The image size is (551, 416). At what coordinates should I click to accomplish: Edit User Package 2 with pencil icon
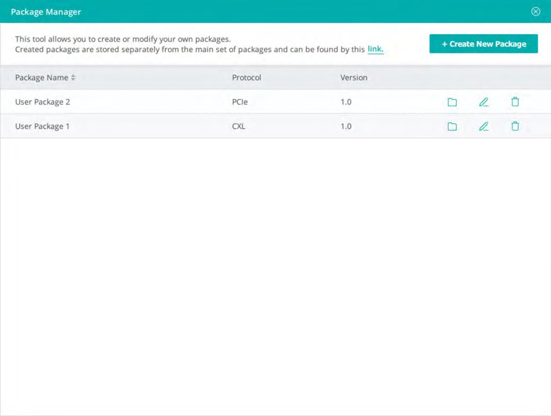tap(484, 102)
